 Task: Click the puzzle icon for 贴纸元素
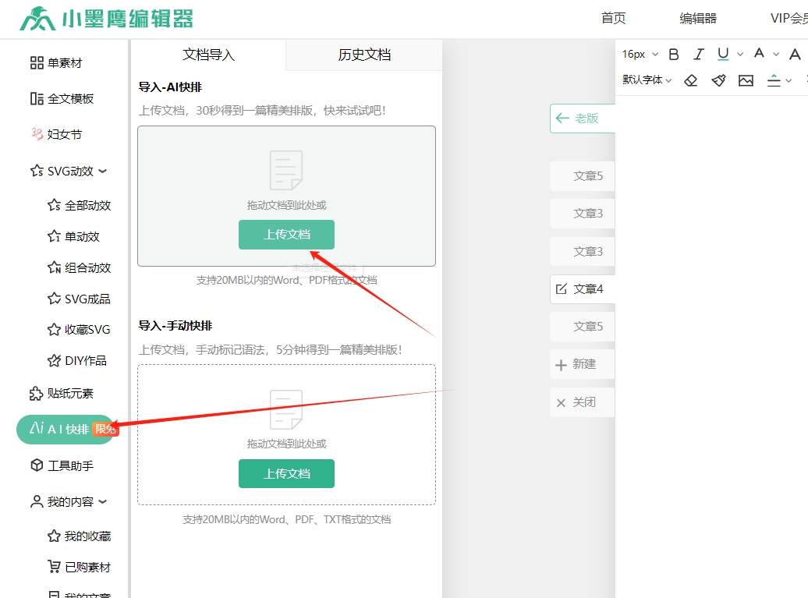pos(37,394)
